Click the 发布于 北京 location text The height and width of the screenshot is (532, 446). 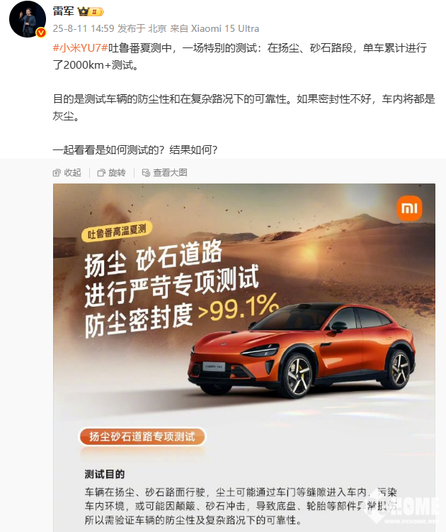click(x=142, y=28)
